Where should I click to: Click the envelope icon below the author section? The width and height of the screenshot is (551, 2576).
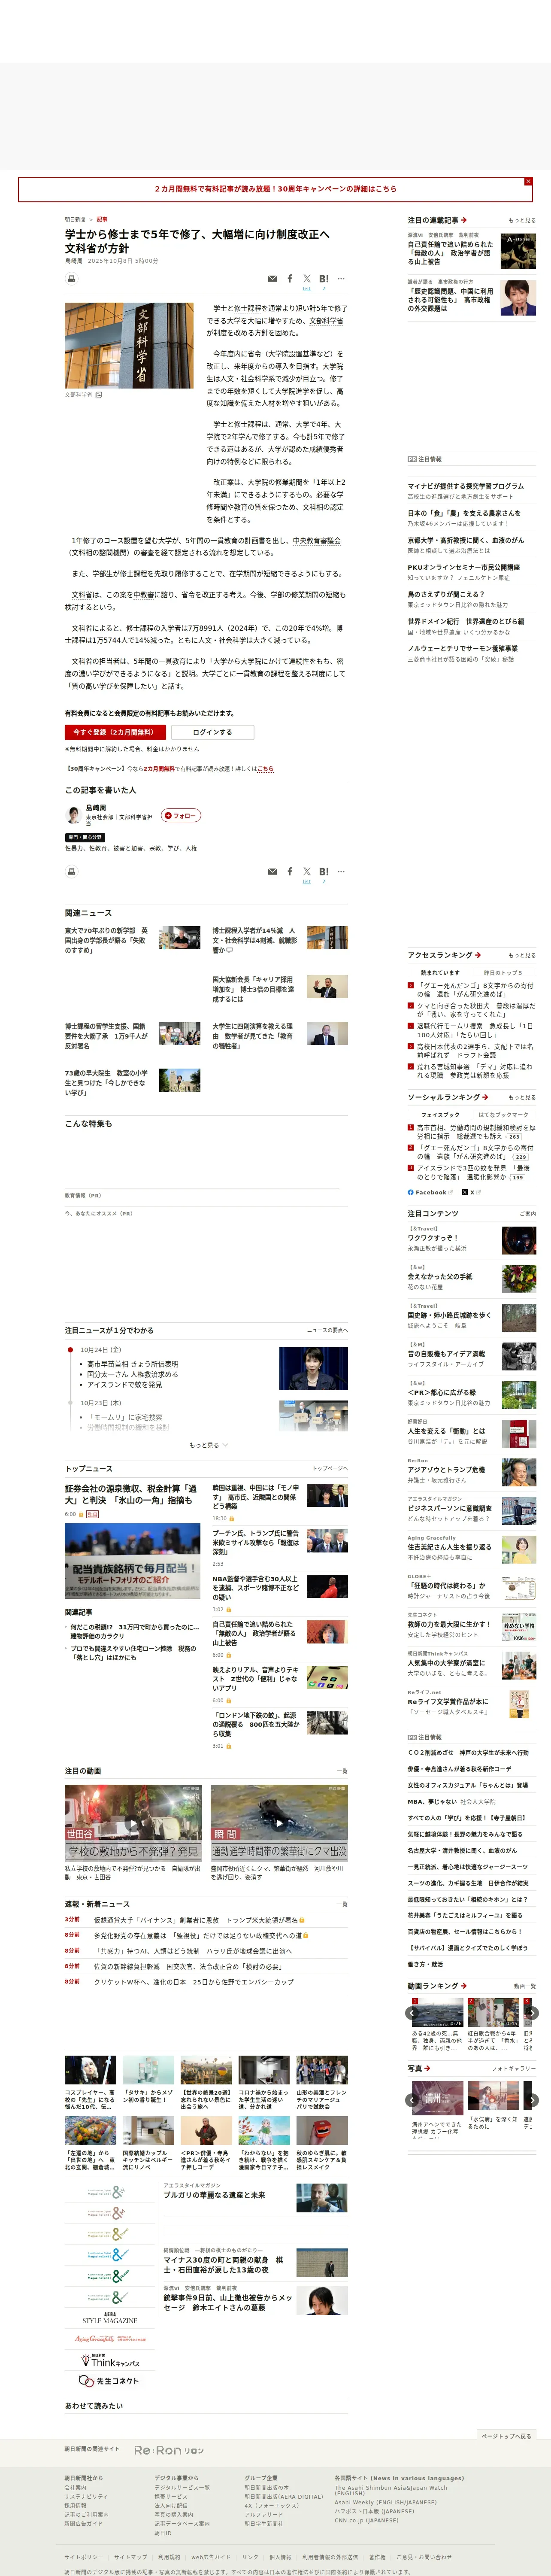click(x=272, y=871)
